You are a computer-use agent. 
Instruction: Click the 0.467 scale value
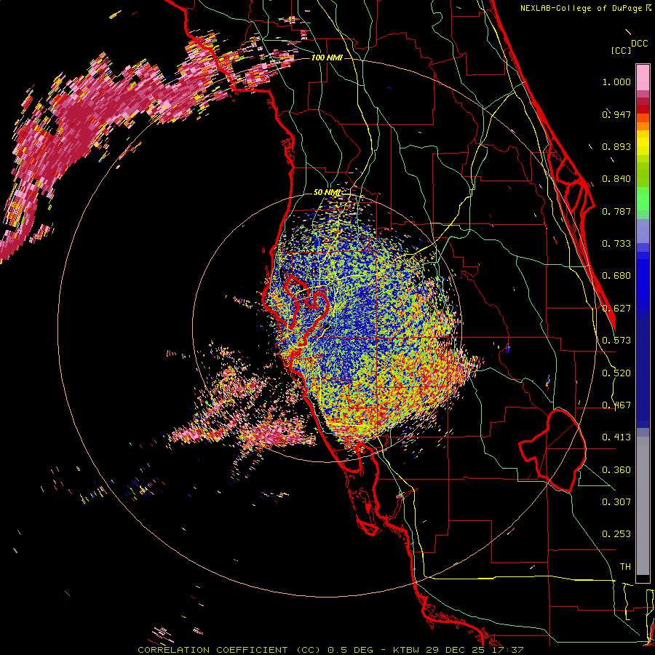(x=616, y=405)
